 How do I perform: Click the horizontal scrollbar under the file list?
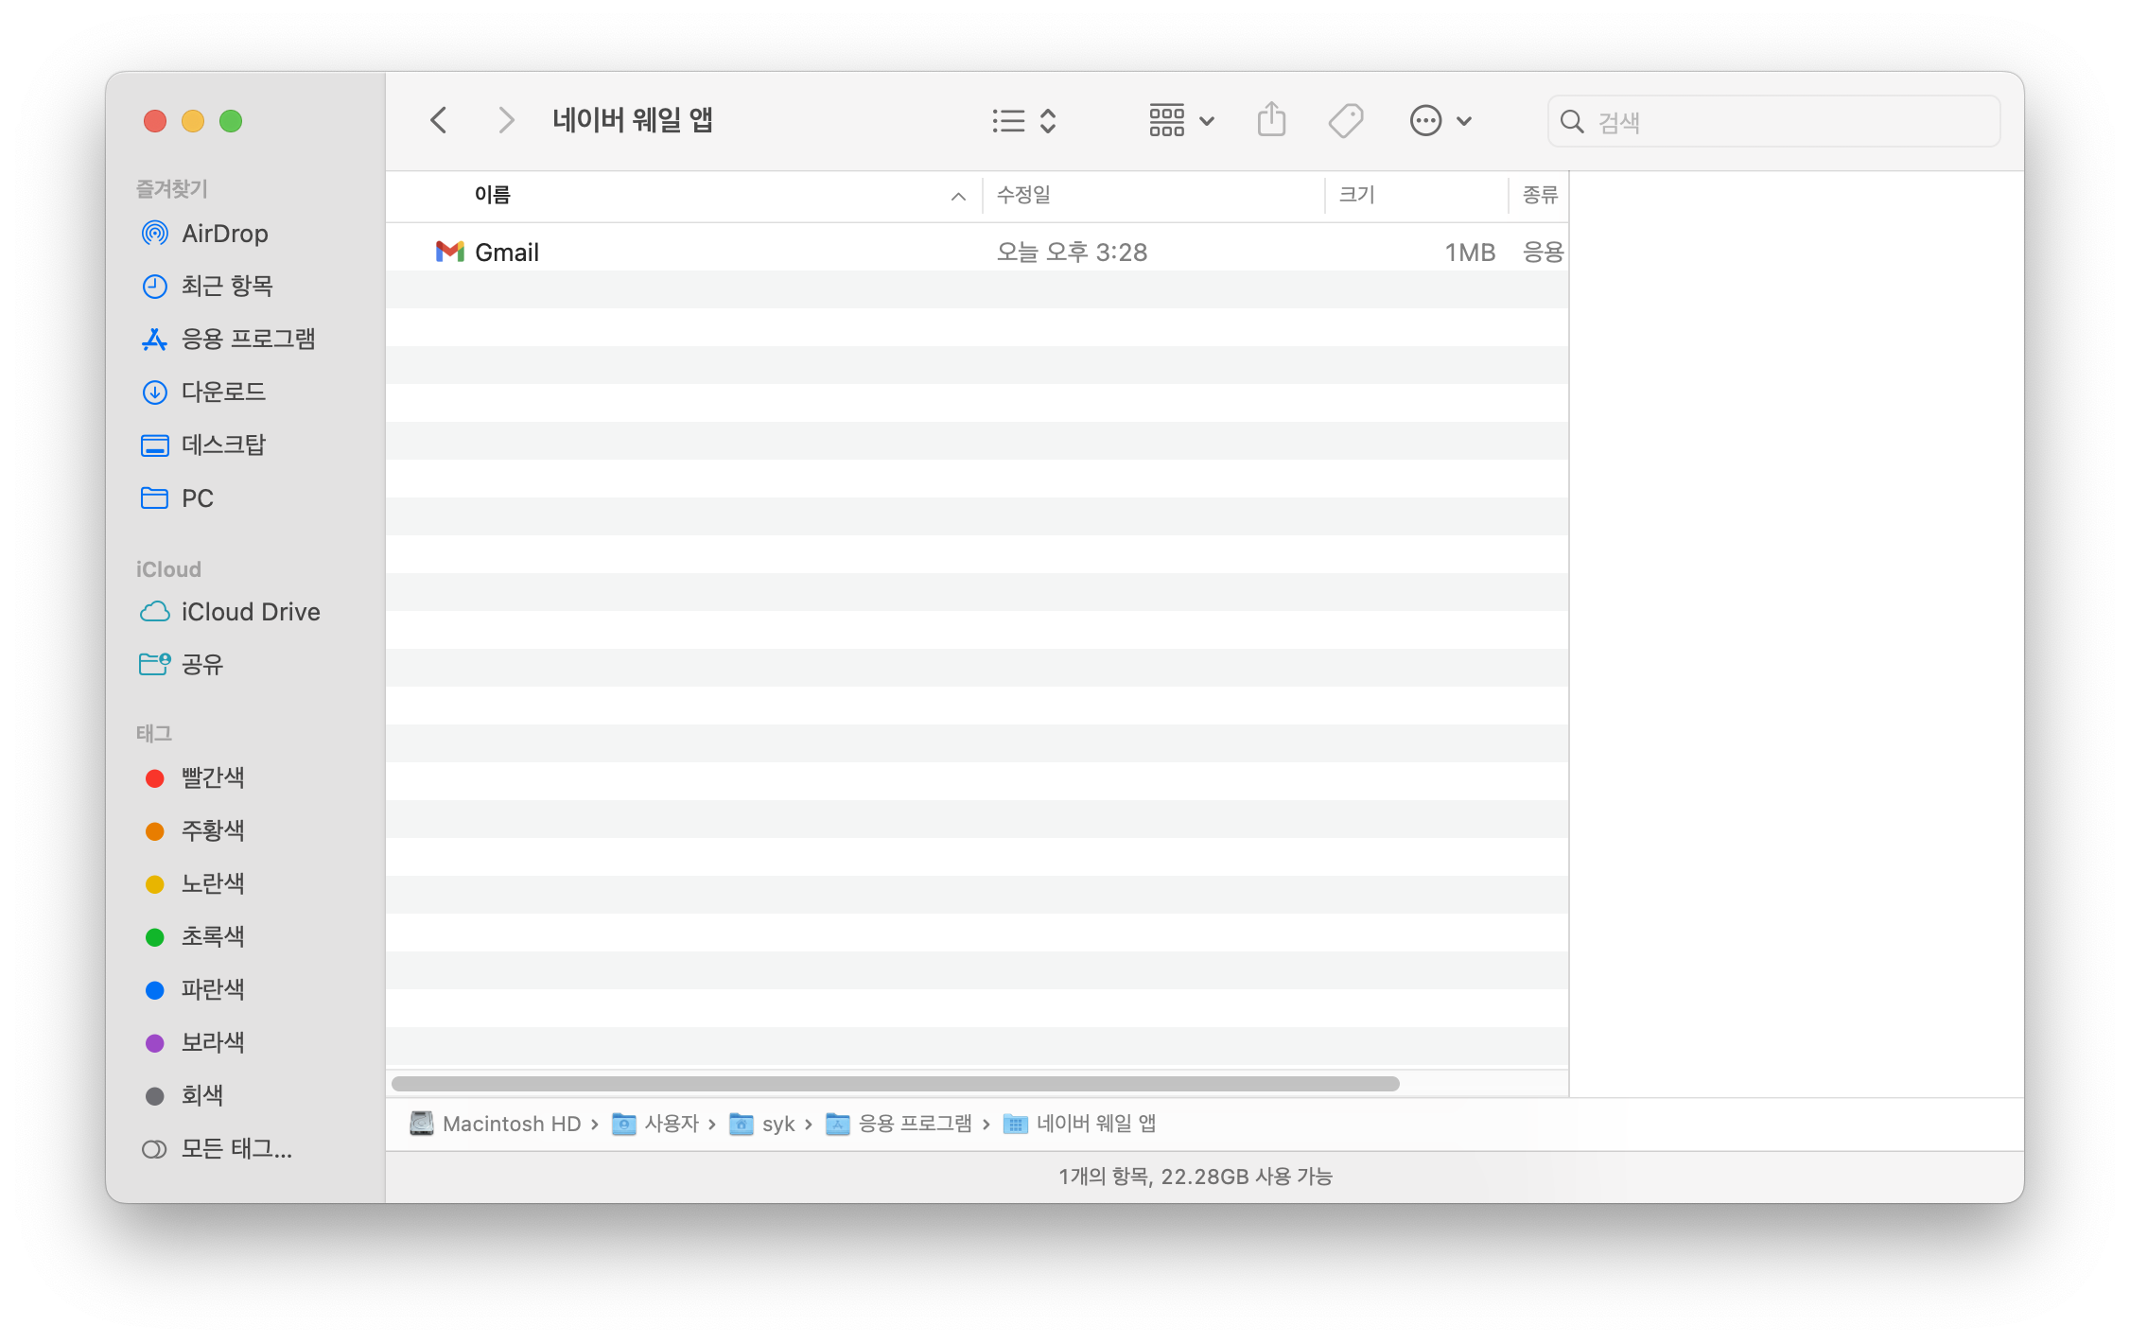click(895, 1084)
